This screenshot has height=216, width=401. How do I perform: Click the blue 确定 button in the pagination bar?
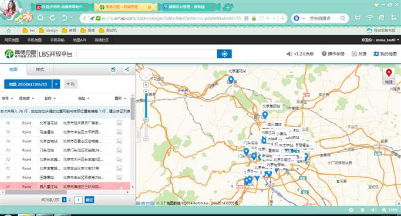coord(89,200)
